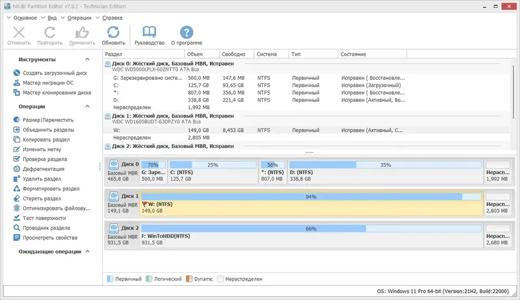Viewport: 520px width, 300px height.
Task: Sort by the Свободно column header
Action: coord(237,54)
